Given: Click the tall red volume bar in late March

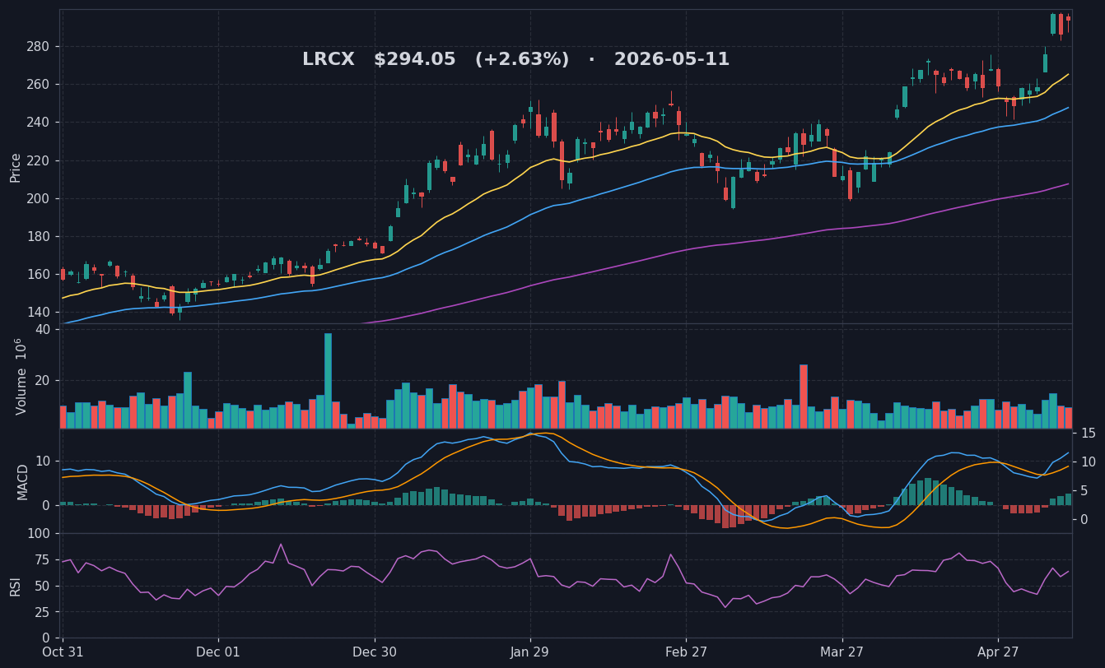Looking at the screenshot, I should [x=804, y=397].
